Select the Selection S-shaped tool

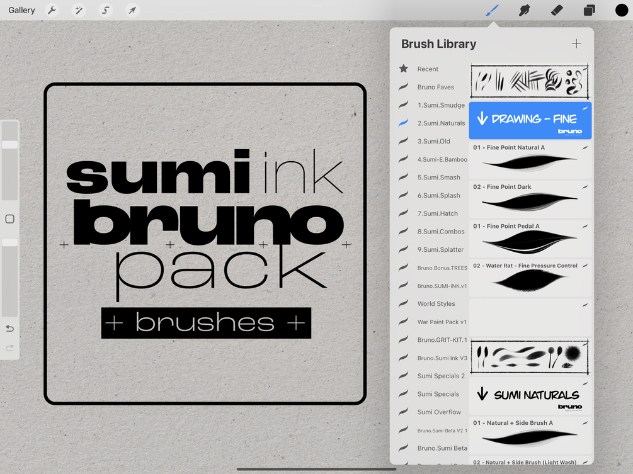(x=105, y=10)
